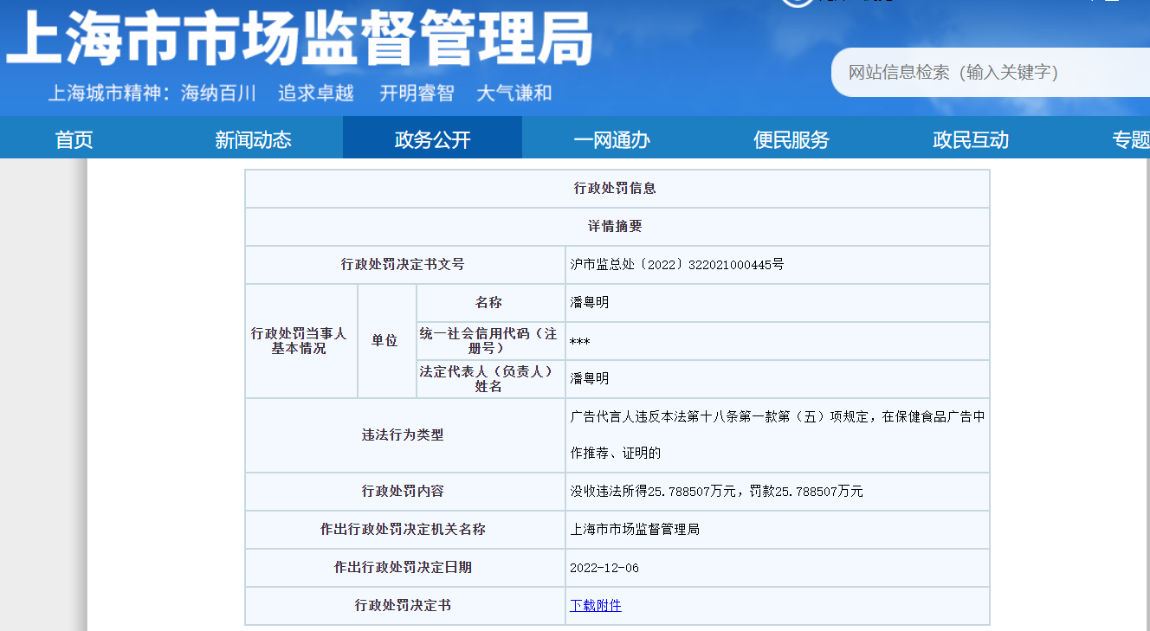
Task: Select 潘粤明 in the 名称 row
Action: click(590, 302)
